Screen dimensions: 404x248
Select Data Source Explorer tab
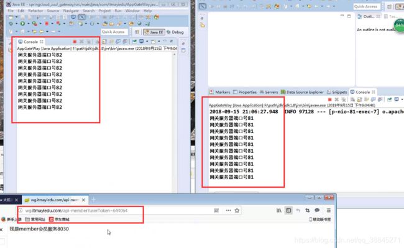click(x=302, y=92)
